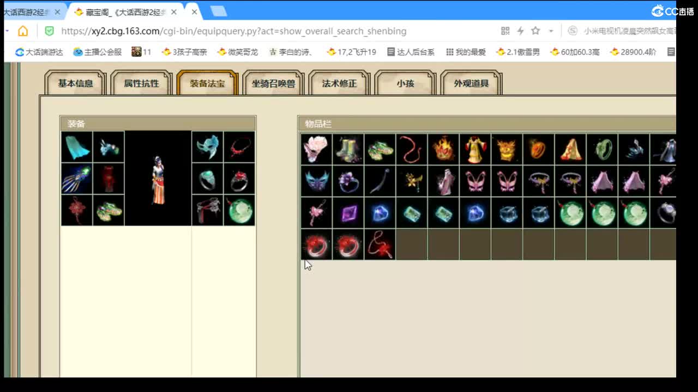Select the blue butterfly mask in inventory
698x392 pixels.
[316, 181]
